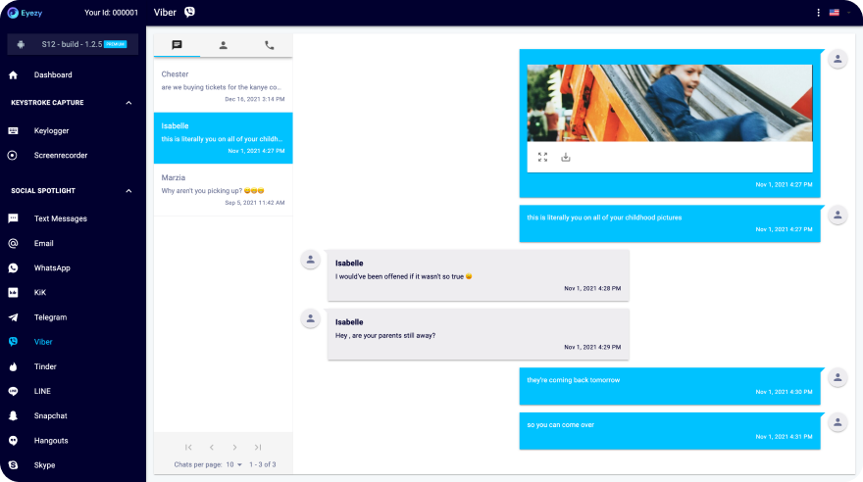Click the Viber logo next to page title
This screenshot has width=863, height=482.
tap(190, 12)
